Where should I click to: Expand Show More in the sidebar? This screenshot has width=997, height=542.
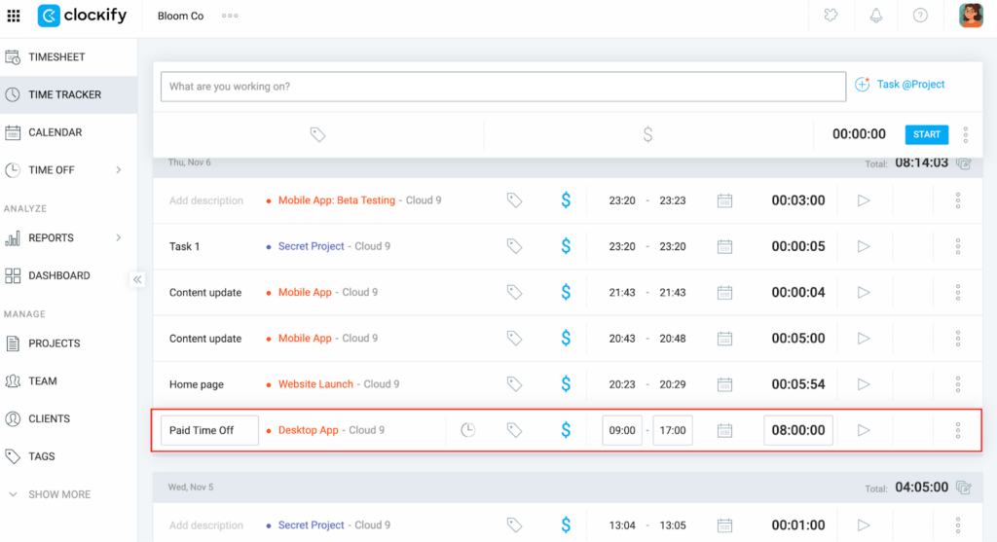click(58, 494)
